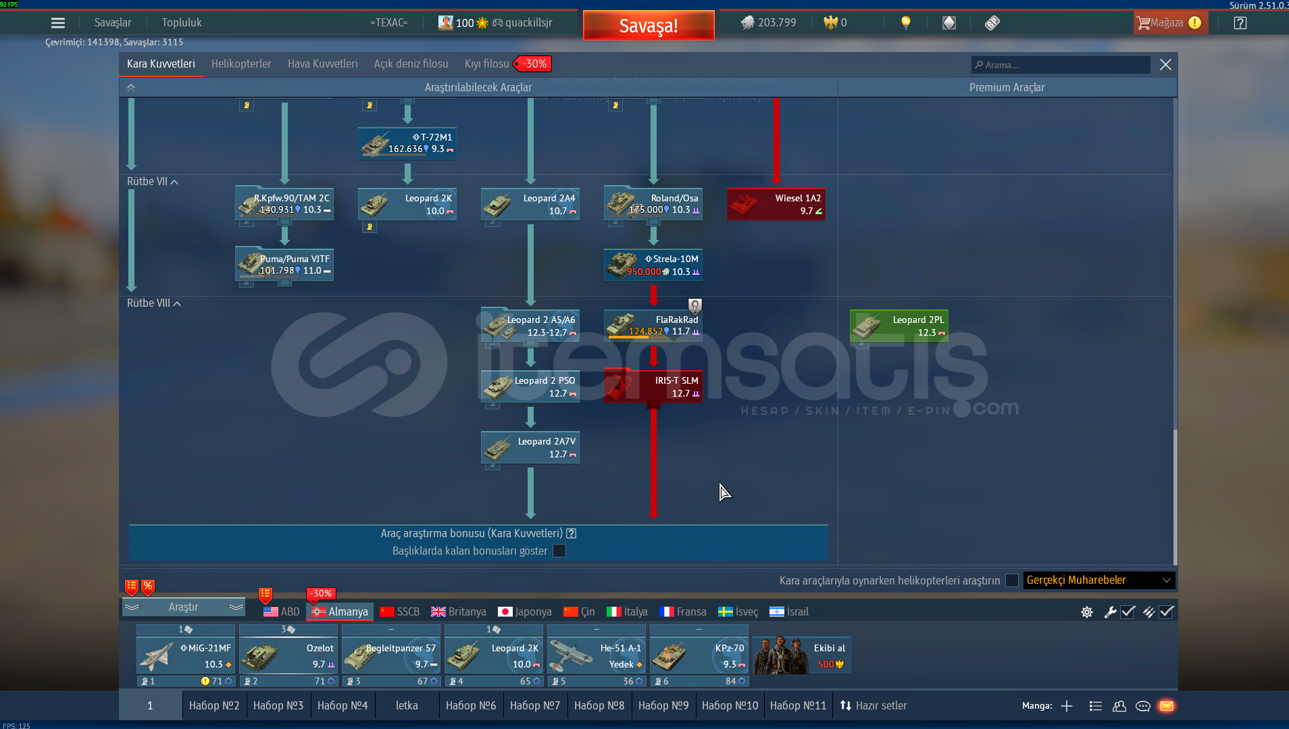Select the Japonya nation tab

pos(525,612)
